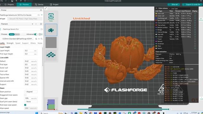The height and width of the screenshot is (114, 203).
Task: Switch to the Support settings tab
Action: coord(25,43)
